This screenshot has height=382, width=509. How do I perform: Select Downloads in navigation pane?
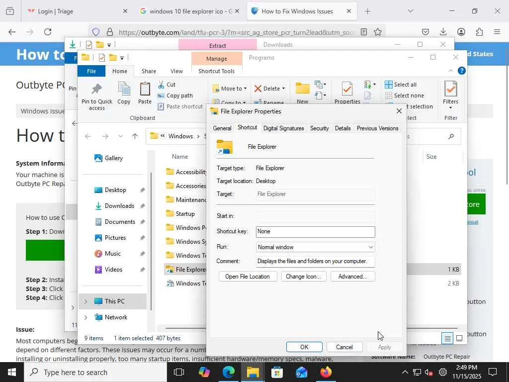[x=114, y=206]
